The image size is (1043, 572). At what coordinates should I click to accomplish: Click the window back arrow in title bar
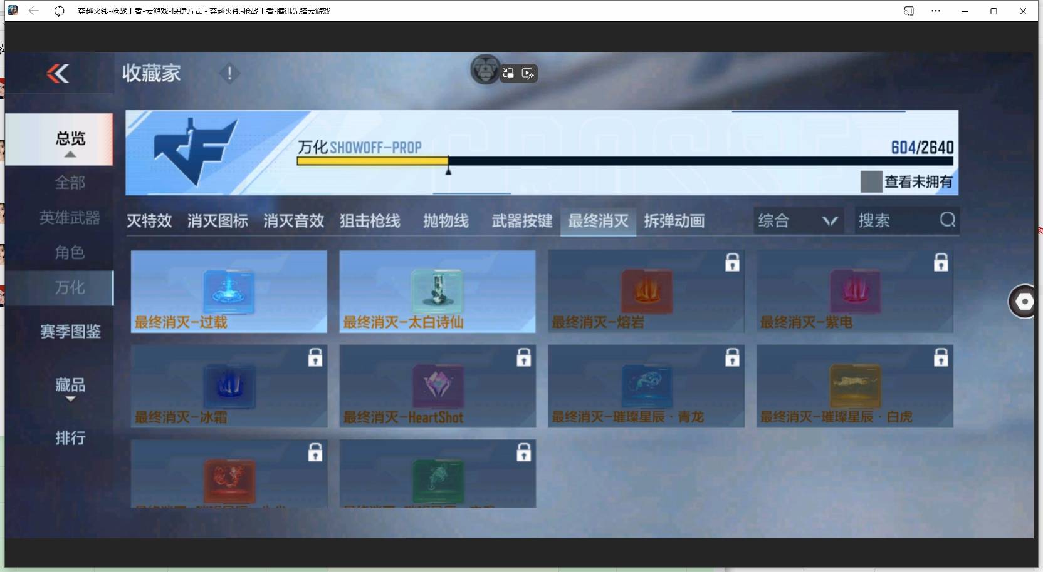(34, 11)
